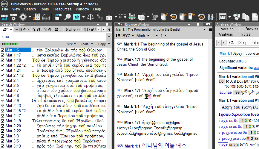Click the numbered 1-2 books toolbar icon

(36, 17)
